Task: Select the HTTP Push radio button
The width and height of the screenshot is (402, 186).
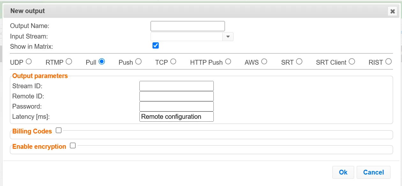Action: (228, 61)
